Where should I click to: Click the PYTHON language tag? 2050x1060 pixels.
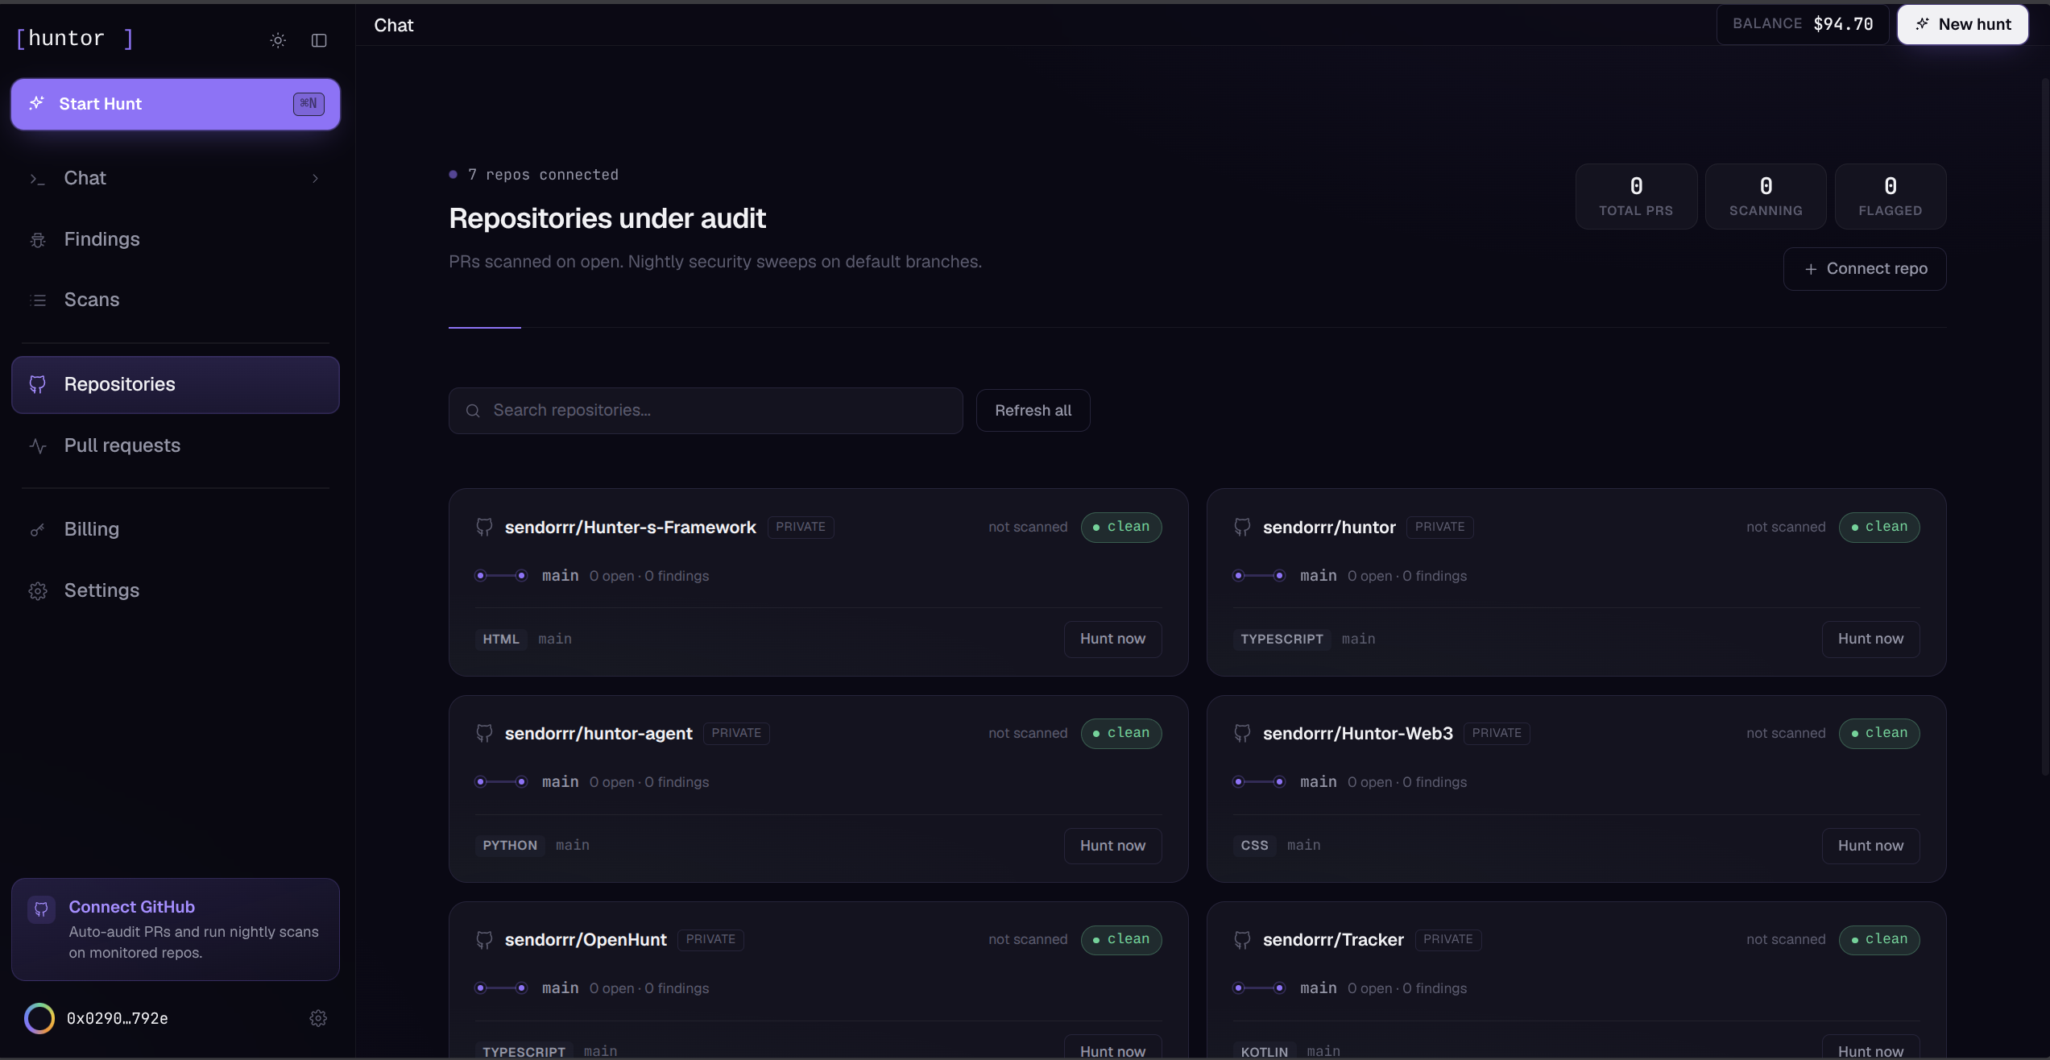tap(510, 846)
